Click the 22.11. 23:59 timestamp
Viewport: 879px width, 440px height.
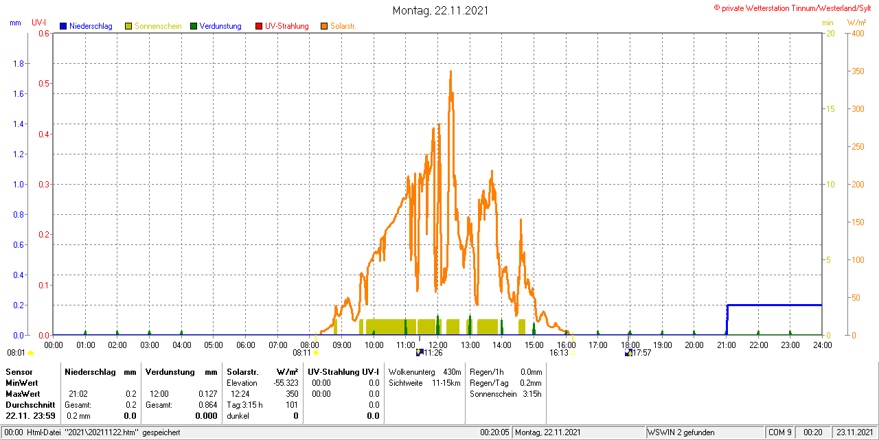pos(30,416)
